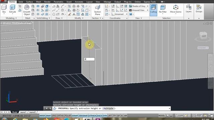Click the Scale tool in Modify panel

pyautogui.click(x=78, y=14)
